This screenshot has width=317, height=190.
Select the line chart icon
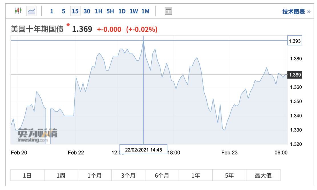pos(31,11)
